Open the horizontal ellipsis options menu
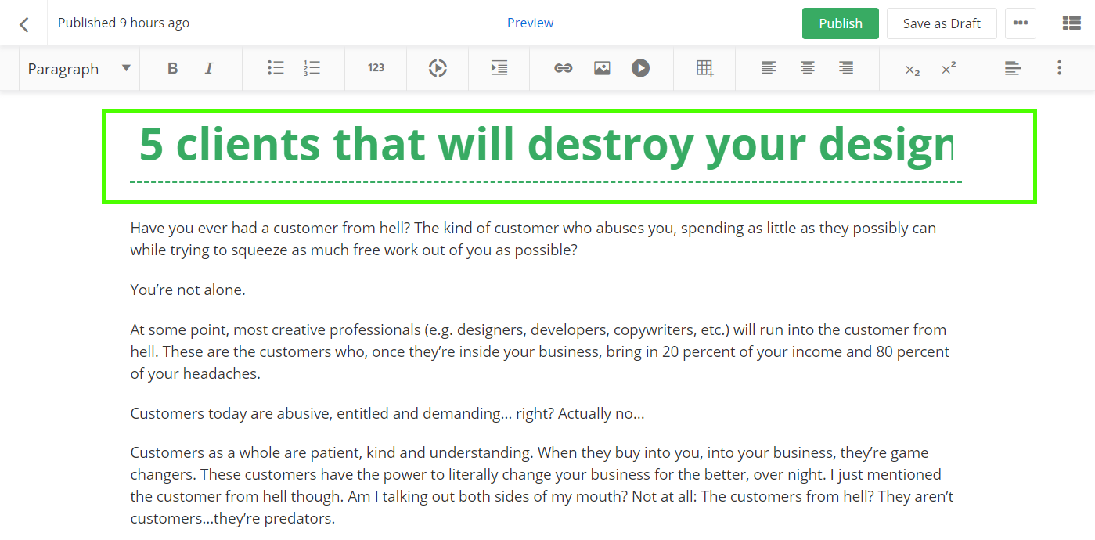 [1020, 23]
